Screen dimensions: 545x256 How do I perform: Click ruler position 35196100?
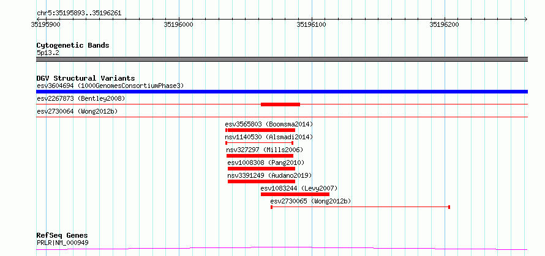pos(312,24)
